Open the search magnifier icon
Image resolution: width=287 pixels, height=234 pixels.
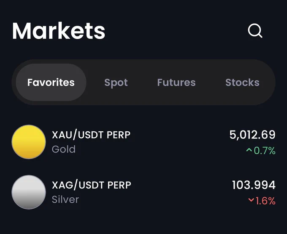(x=255, y=30)
